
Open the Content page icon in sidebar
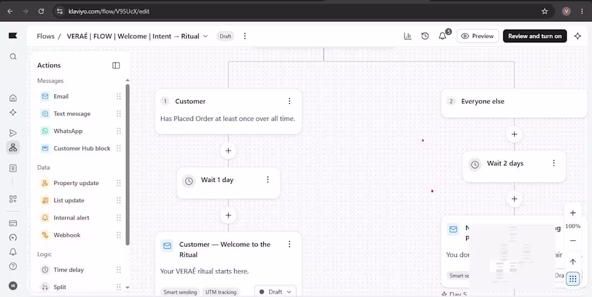(13, 168)
